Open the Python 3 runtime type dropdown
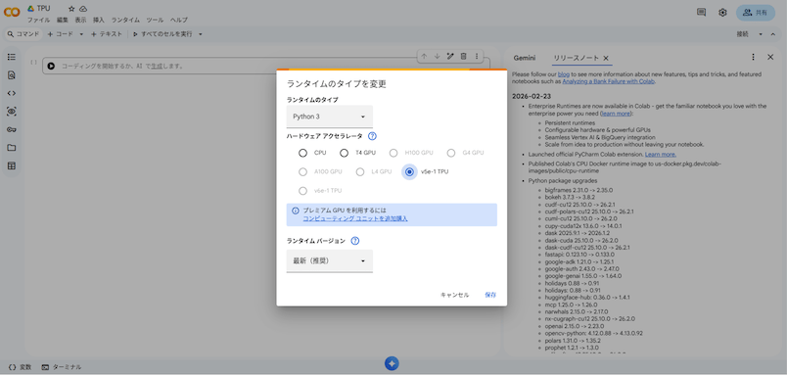The width and height of the screenshot is (787, 375). 329,117
